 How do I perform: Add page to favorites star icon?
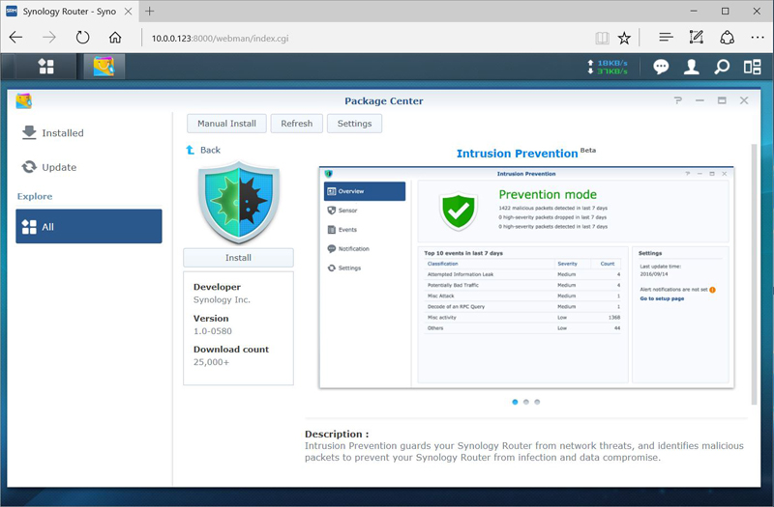[625, 38]
